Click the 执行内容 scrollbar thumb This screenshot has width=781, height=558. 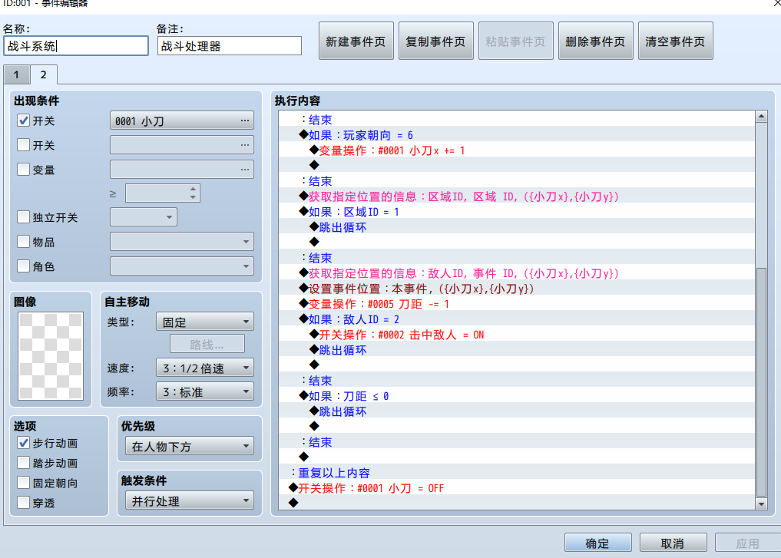[x=760, y=382]
